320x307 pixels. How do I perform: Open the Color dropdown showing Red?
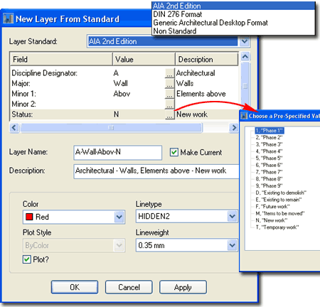[119, 217]
